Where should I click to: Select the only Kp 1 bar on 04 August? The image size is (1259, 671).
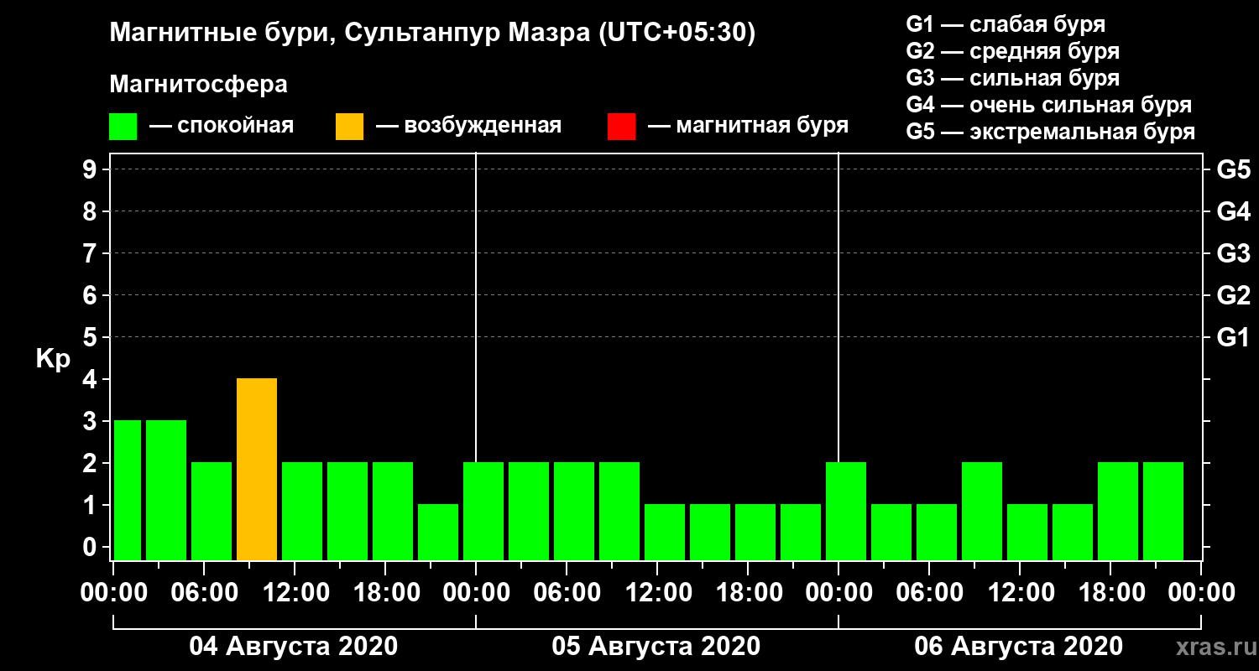438,533
